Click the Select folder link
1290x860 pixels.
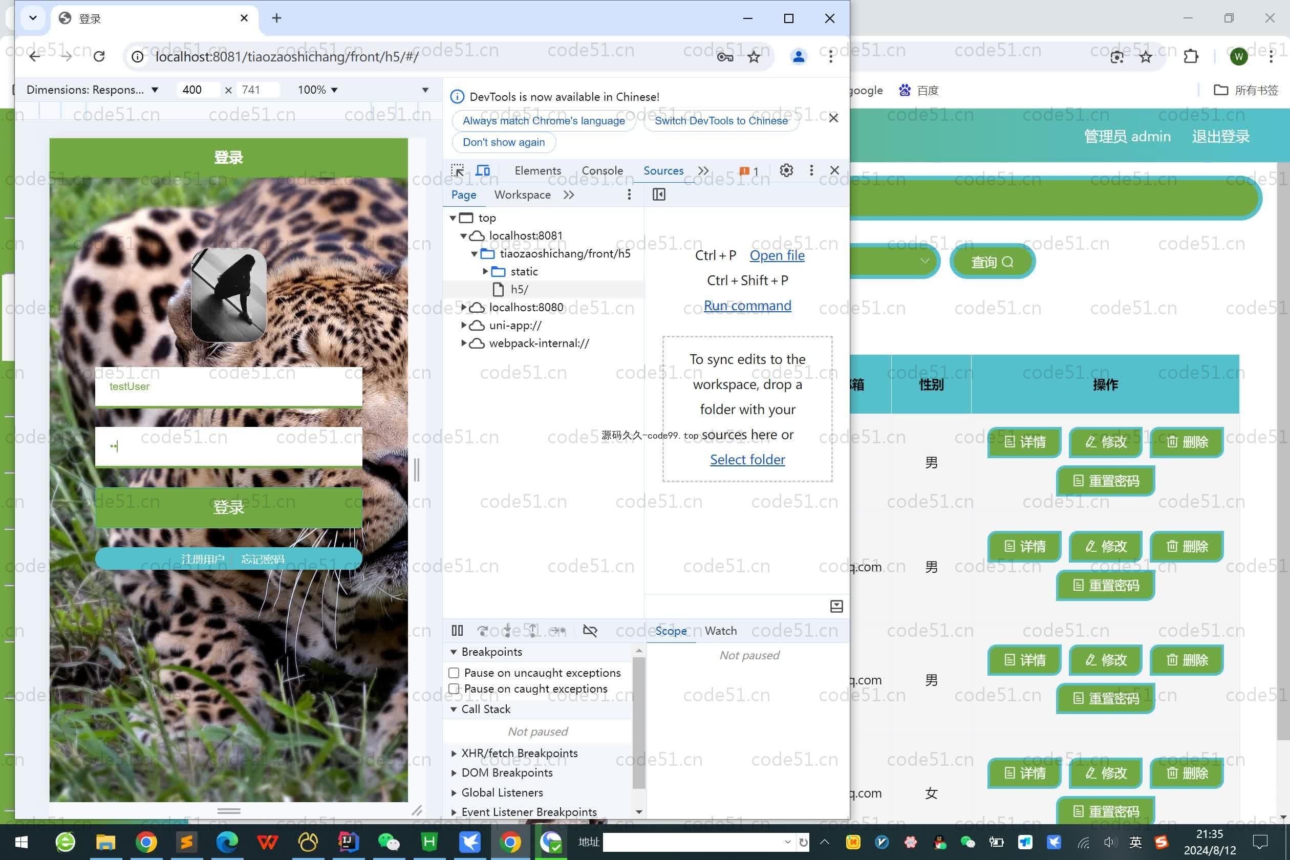coord(747,460)
